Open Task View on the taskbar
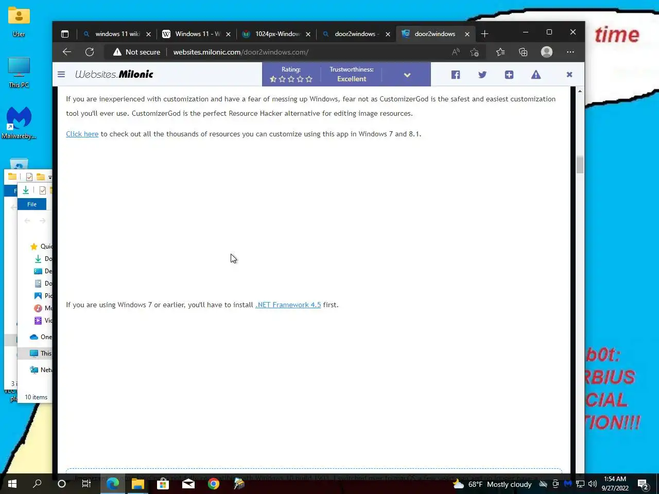659x494 pixels. (86, 484)
